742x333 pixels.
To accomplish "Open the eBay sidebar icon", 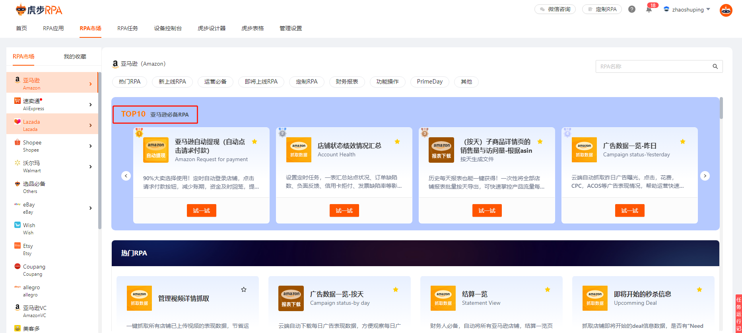I will click(17, 204).
